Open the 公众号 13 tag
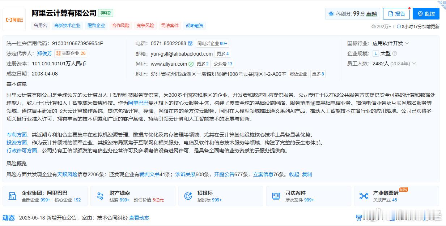446x226 pixels. [x=223, y=64]
